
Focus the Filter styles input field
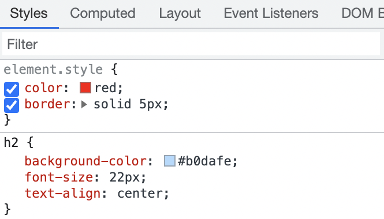click(191, 44)
